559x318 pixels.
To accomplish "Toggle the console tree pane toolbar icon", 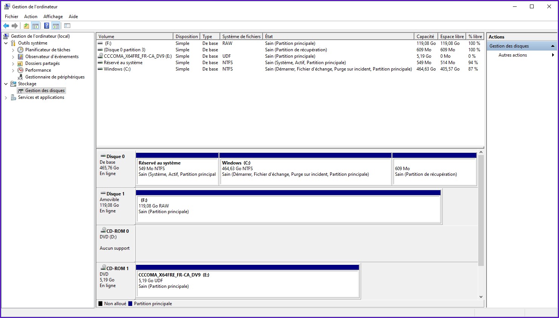I will 36,26.
